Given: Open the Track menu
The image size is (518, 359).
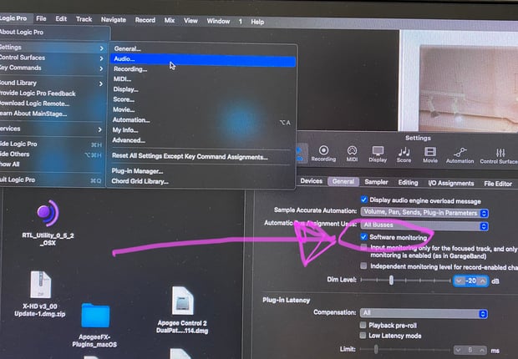Looking at the screenshot, I should (84, 19).
